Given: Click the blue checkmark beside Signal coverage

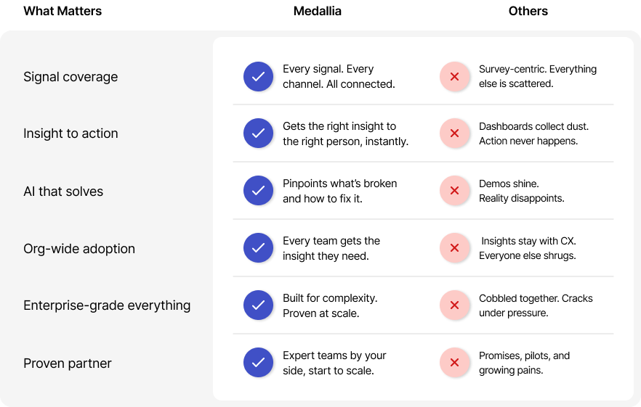Looking at the screenshot, I should click(257, 76).
